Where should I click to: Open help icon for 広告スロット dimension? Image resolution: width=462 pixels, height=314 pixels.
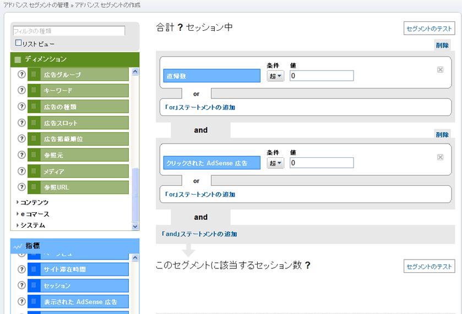[x=21, y=123]
